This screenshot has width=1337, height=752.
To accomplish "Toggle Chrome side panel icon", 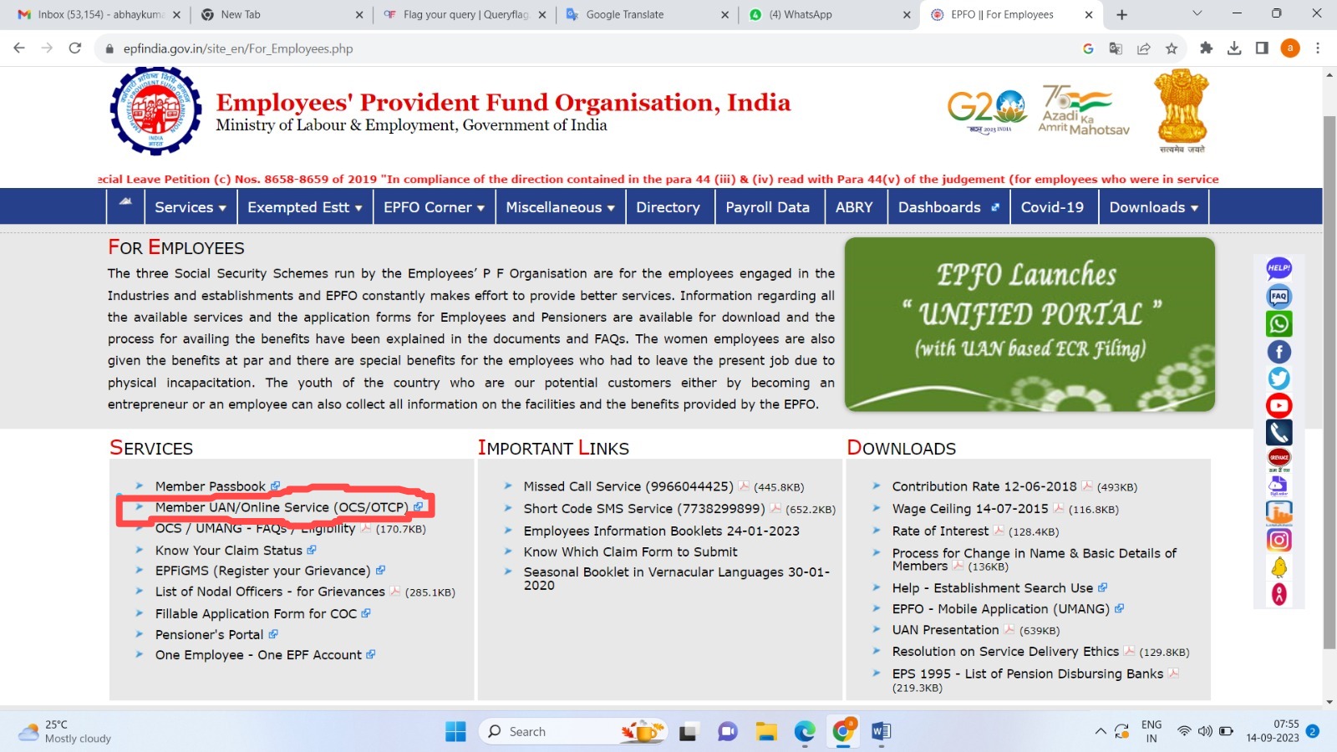I will (1262, 48).
